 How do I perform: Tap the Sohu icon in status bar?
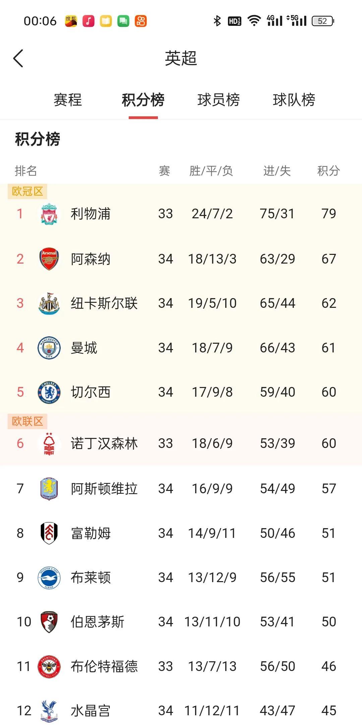point(71,21)
